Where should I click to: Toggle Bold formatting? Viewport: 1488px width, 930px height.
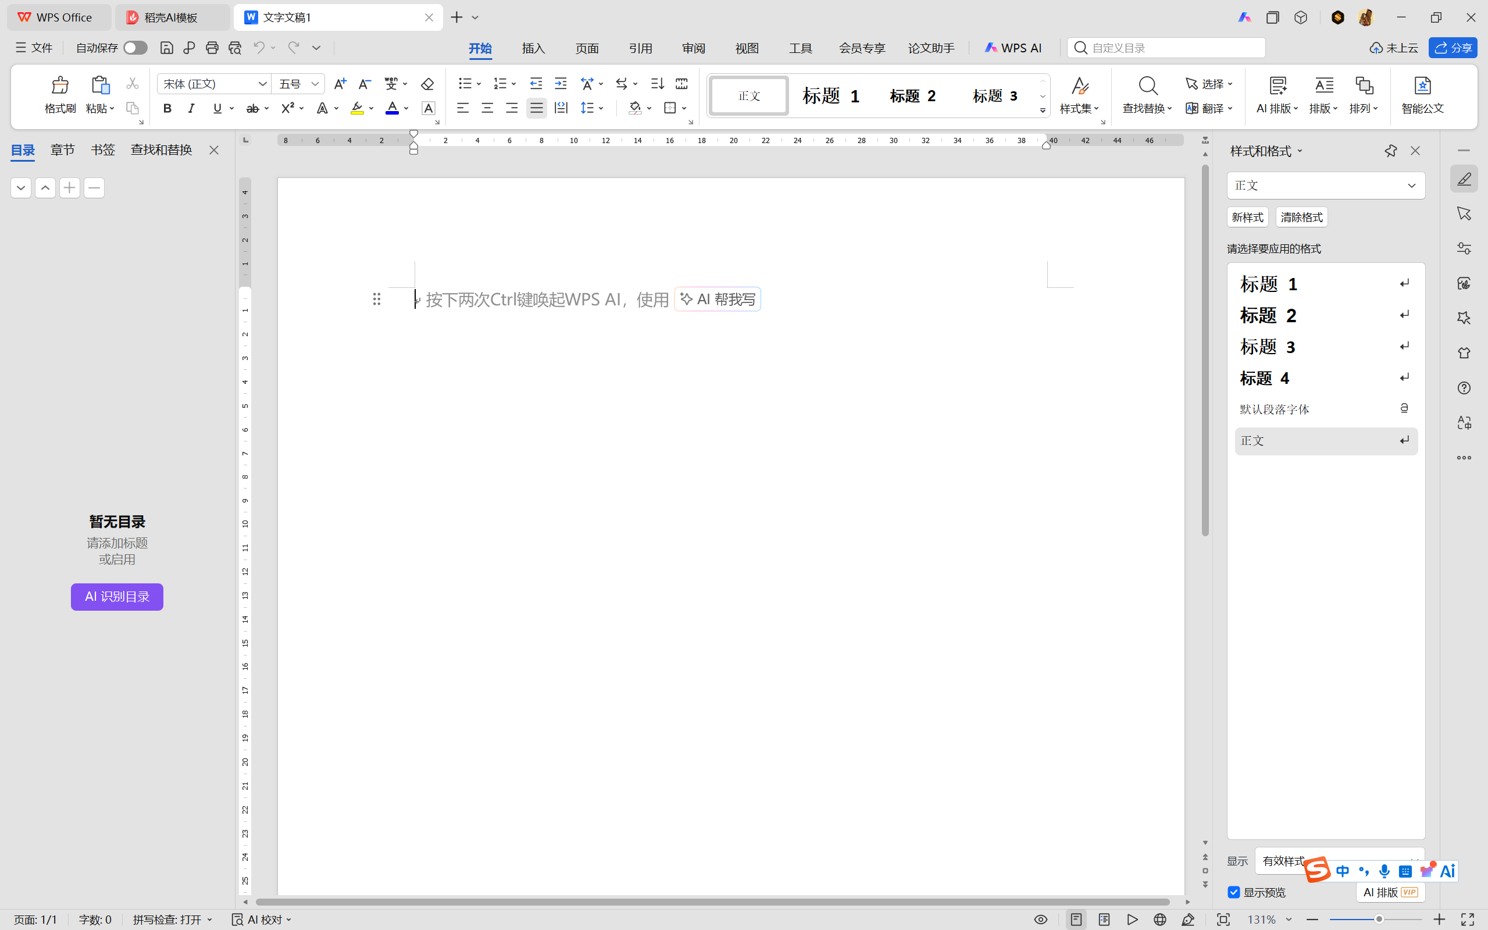click(167, 108)
